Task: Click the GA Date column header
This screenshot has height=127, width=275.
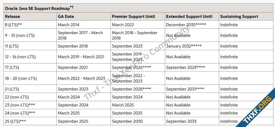Action: pos(66,17)
